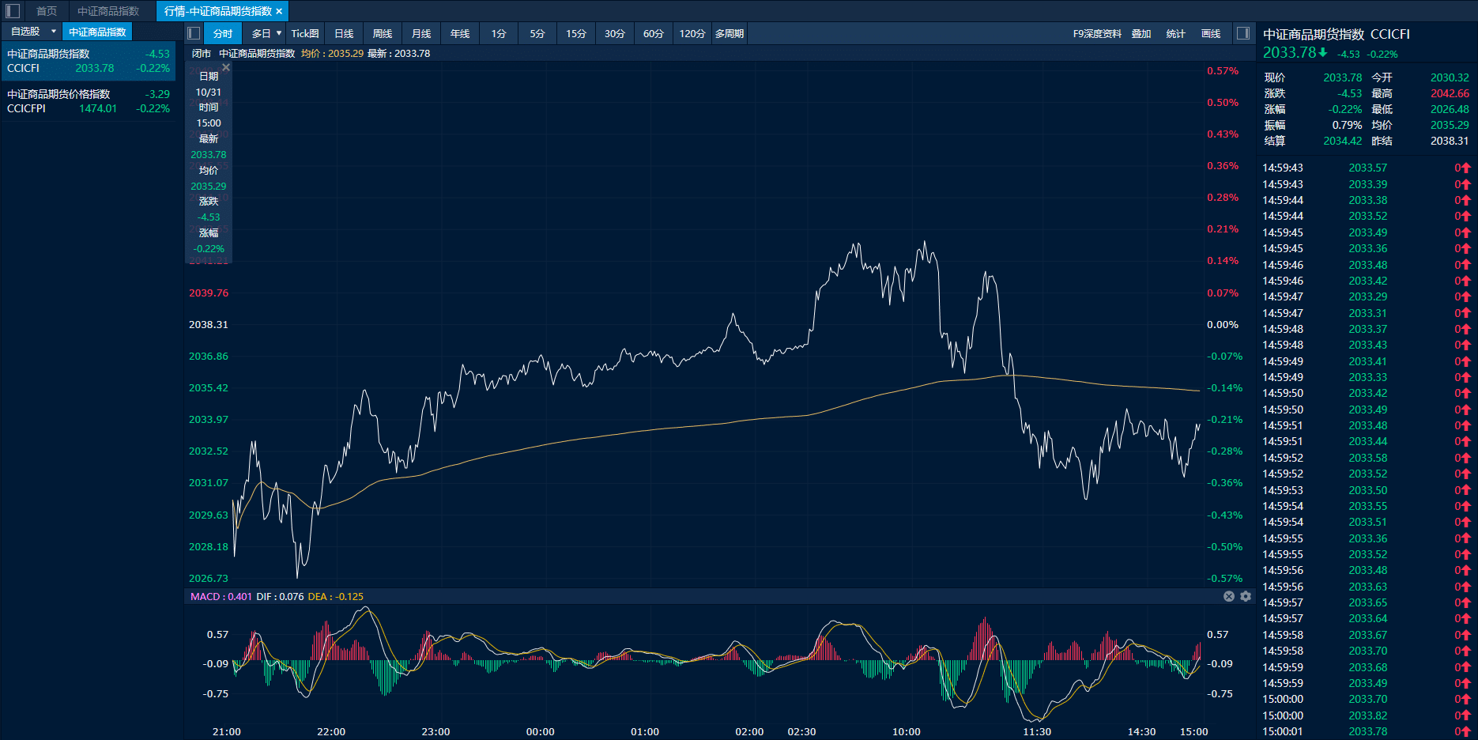Open the 多日 dropdown arrow
This screenshot has width=1478, height=740.
[x=279, y=33]
